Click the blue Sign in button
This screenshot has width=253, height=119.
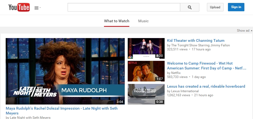coord(236,7)
